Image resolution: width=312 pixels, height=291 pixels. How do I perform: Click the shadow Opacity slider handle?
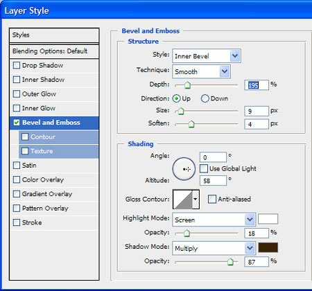pos(230,262)
